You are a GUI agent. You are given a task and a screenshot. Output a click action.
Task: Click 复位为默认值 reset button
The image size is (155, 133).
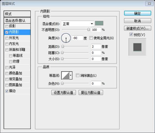(91, 93)
